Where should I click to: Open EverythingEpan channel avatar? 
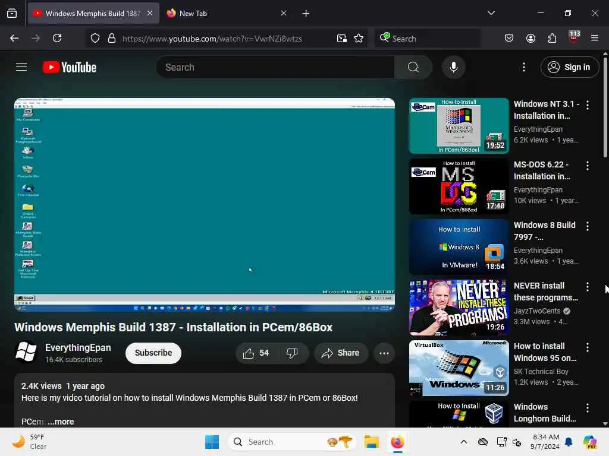pos(26,352)
